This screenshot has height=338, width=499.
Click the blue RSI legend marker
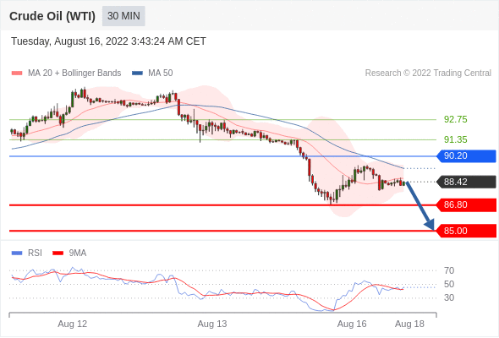[17, 253]
